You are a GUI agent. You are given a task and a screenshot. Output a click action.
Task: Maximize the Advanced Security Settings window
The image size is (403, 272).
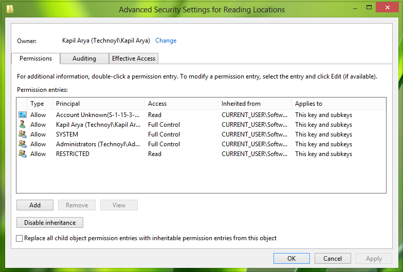369,7
